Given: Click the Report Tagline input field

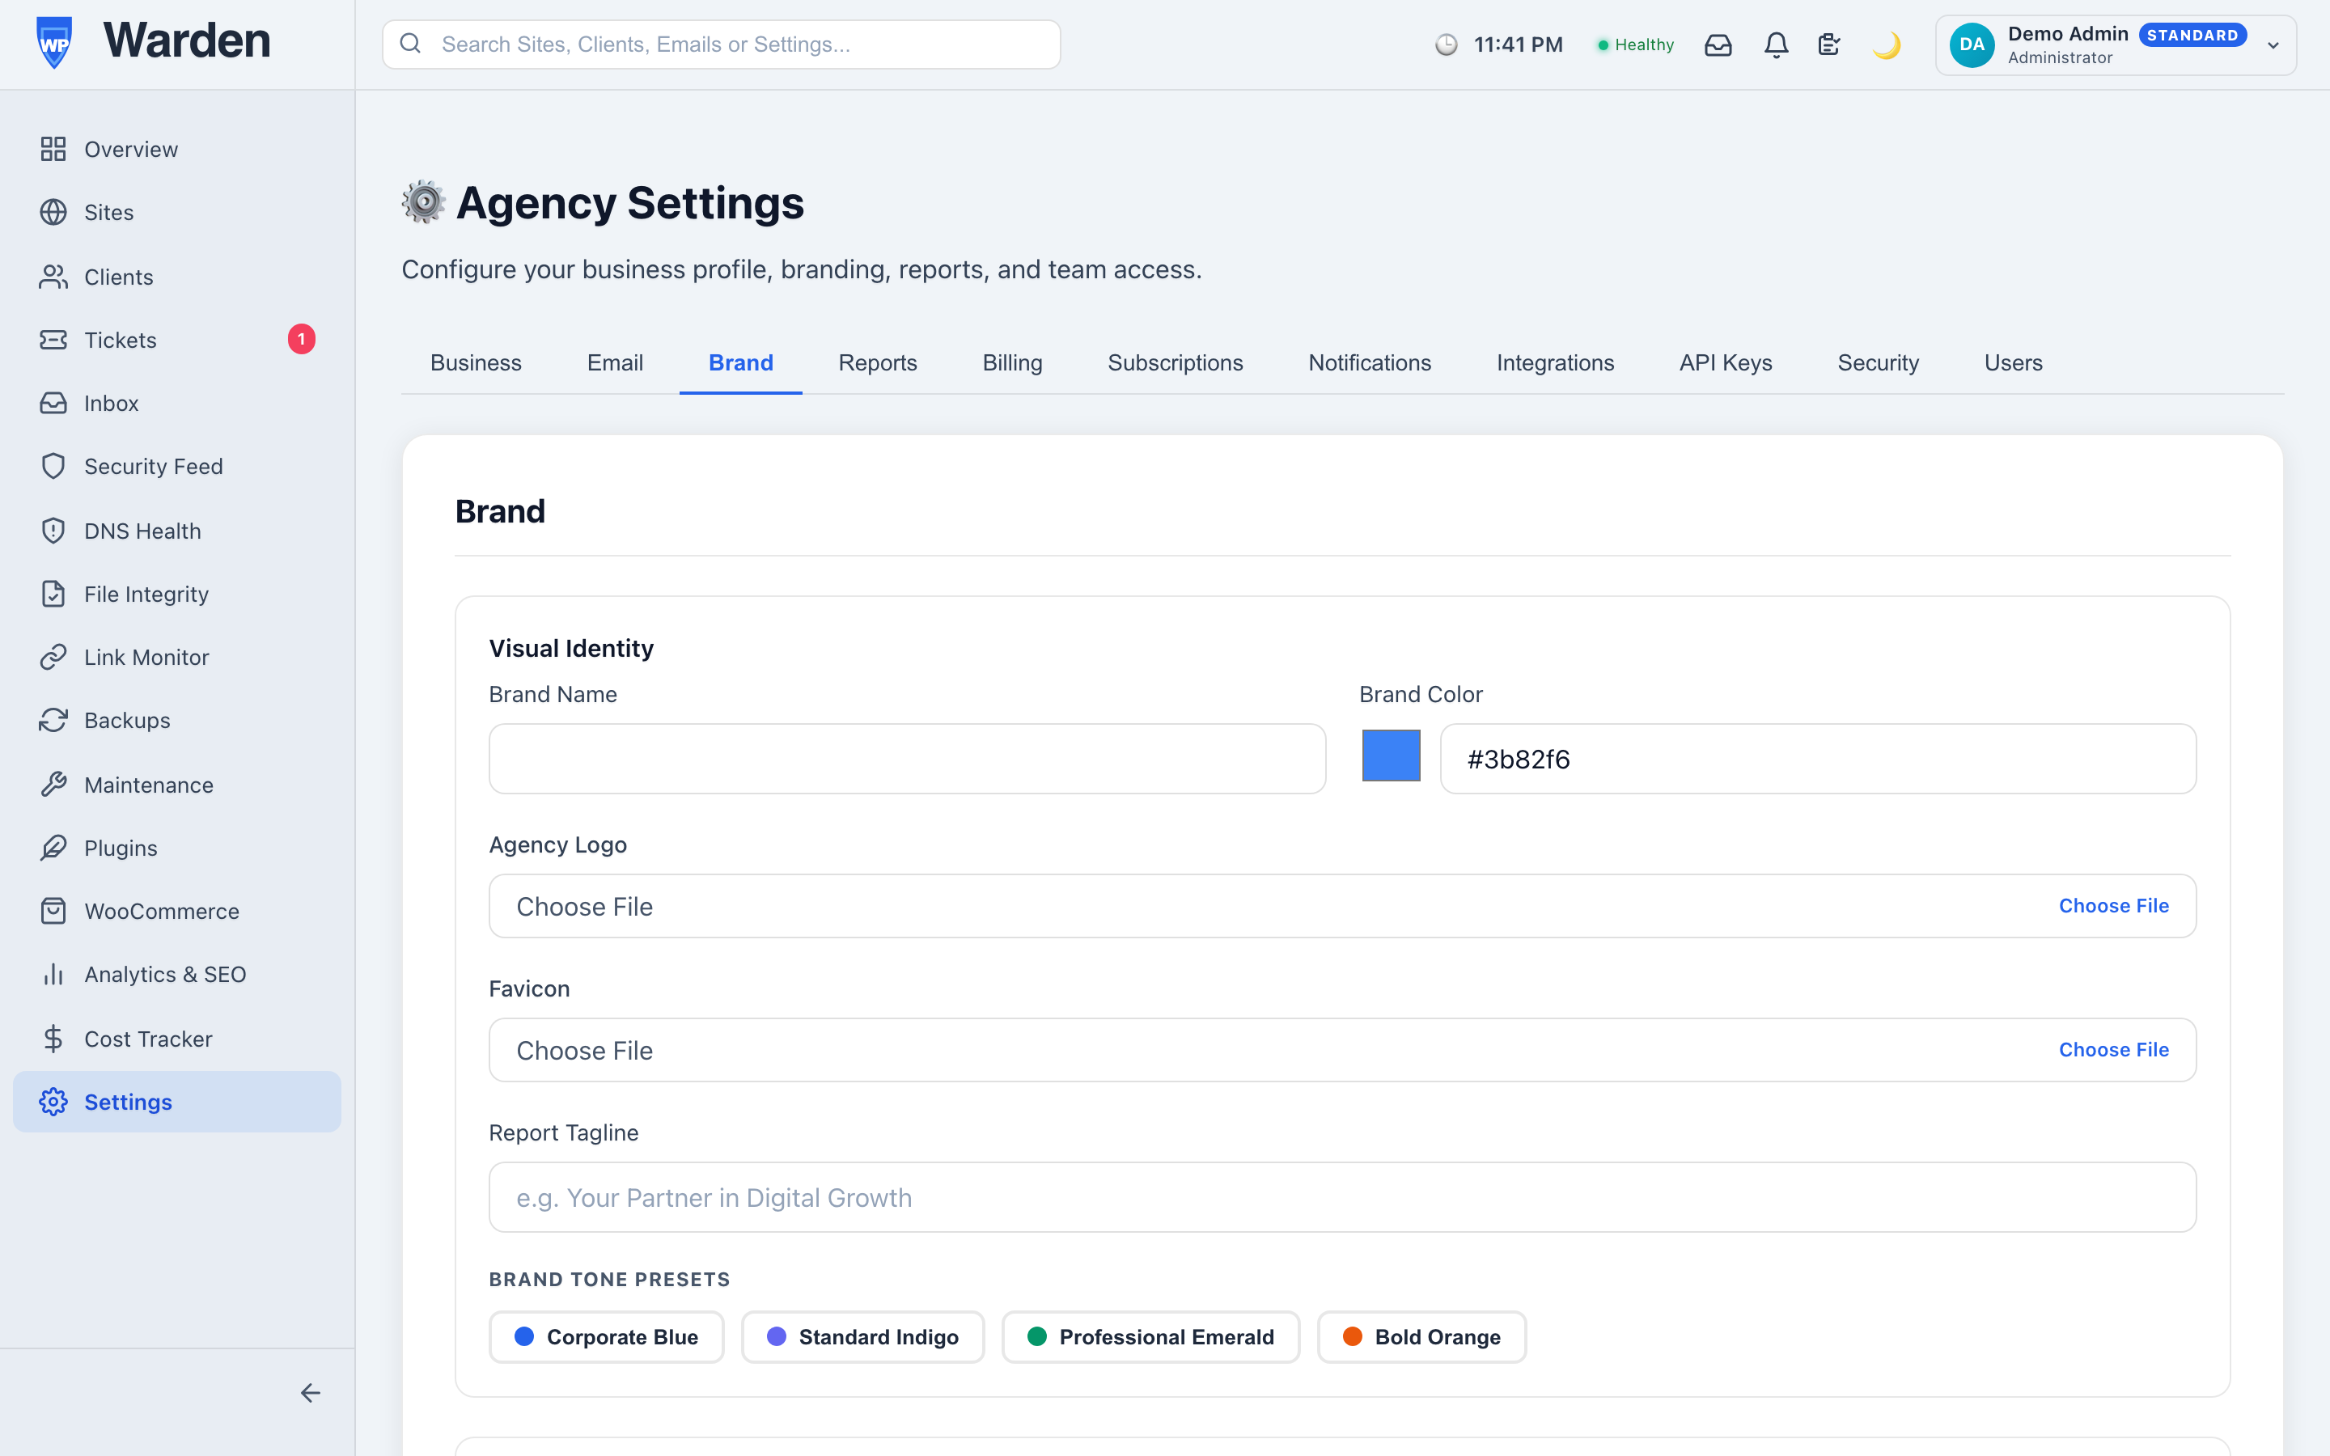Looking at the screenshot, I should click(x=1342, y=1197).
